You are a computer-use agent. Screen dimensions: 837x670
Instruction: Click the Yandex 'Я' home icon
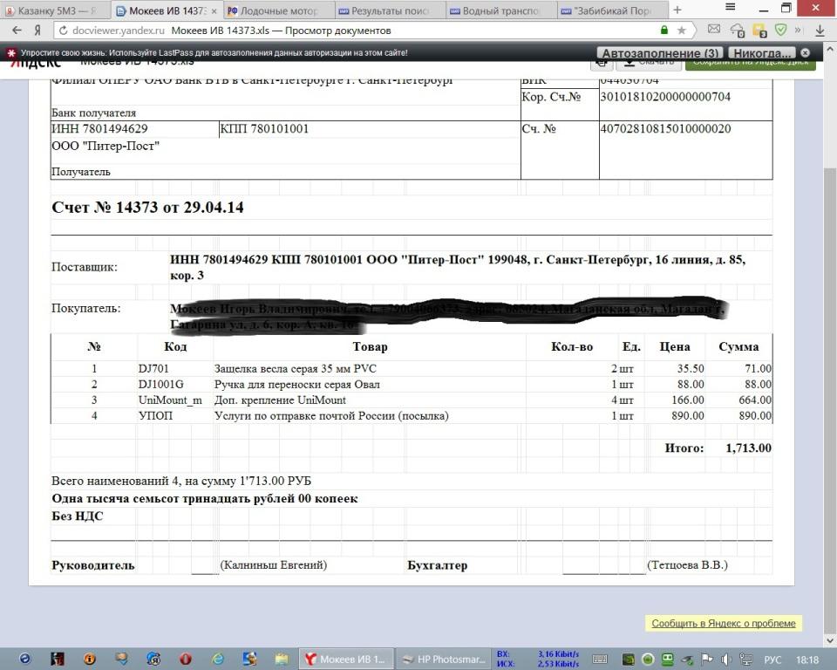(x=37, y=31)
